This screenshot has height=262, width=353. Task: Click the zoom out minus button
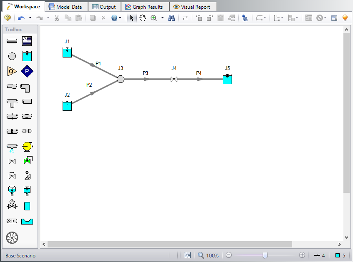[228, 255]
